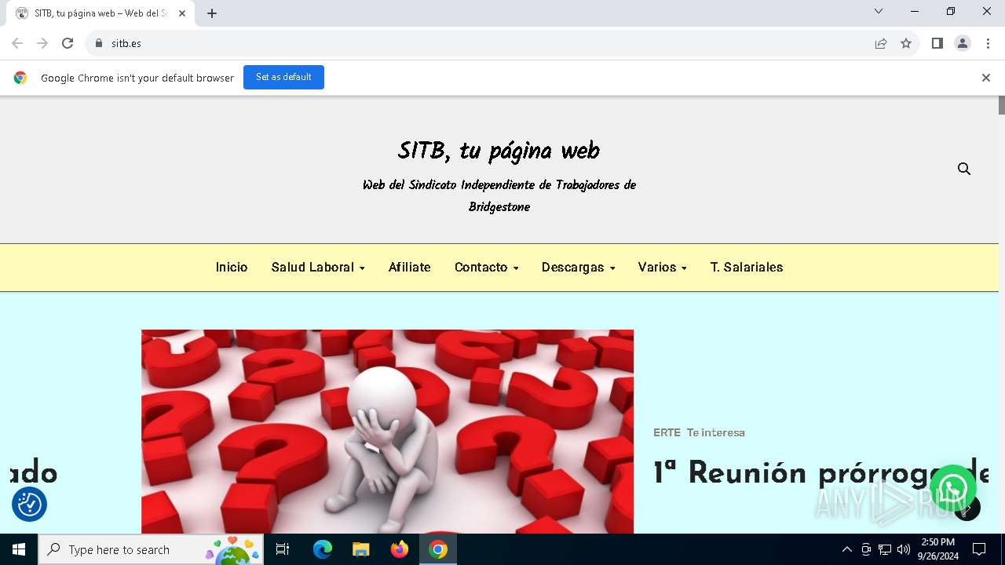Set Chrome as default browser

[283, 77]
